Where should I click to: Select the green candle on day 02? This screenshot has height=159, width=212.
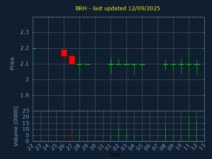point(119,64)
